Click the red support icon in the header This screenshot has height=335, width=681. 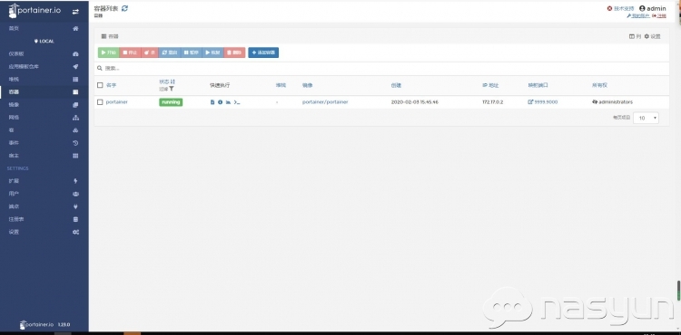click(x=609, y=8)
